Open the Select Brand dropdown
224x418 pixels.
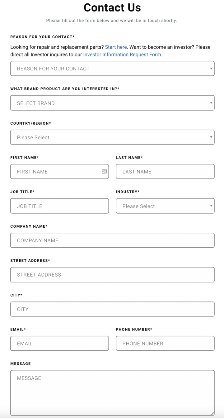pos(112,102)
